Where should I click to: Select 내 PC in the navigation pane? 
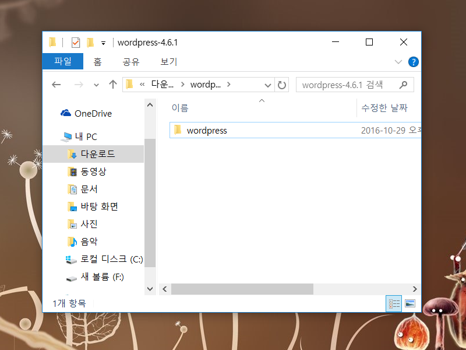tap(86, 136)
